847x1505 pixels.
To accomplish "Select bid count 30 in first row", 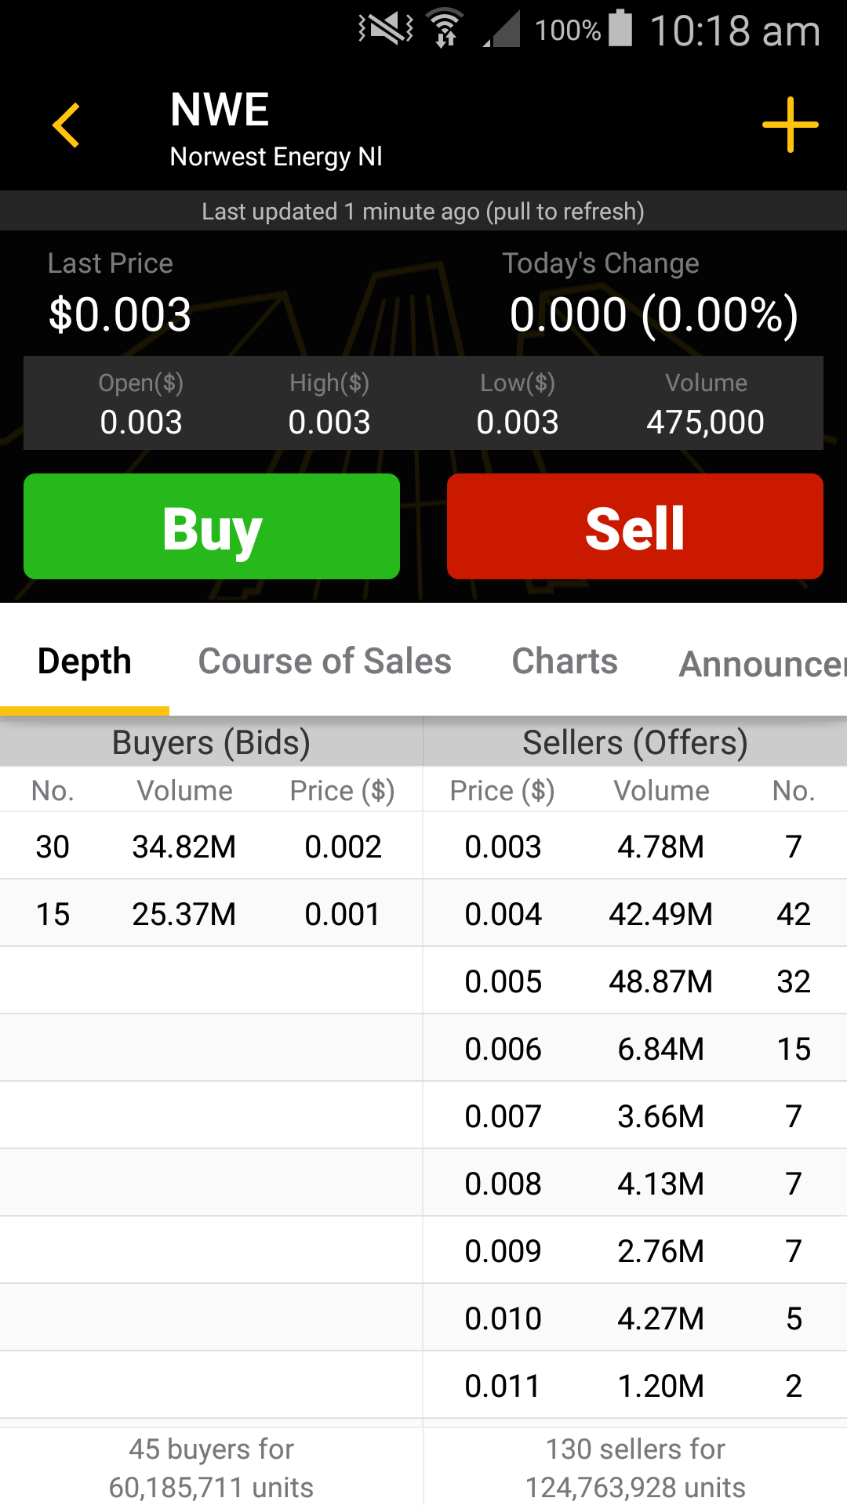I will 53,847.
